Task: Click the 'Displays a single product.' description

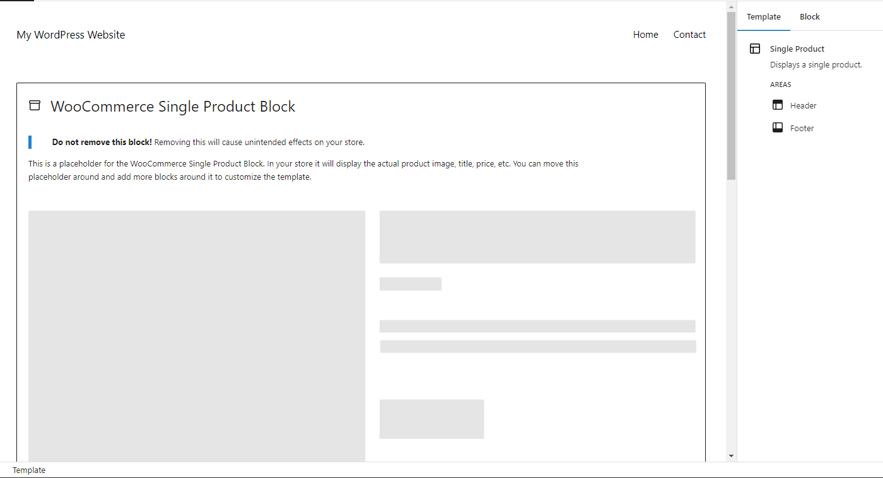Action: 816,64
